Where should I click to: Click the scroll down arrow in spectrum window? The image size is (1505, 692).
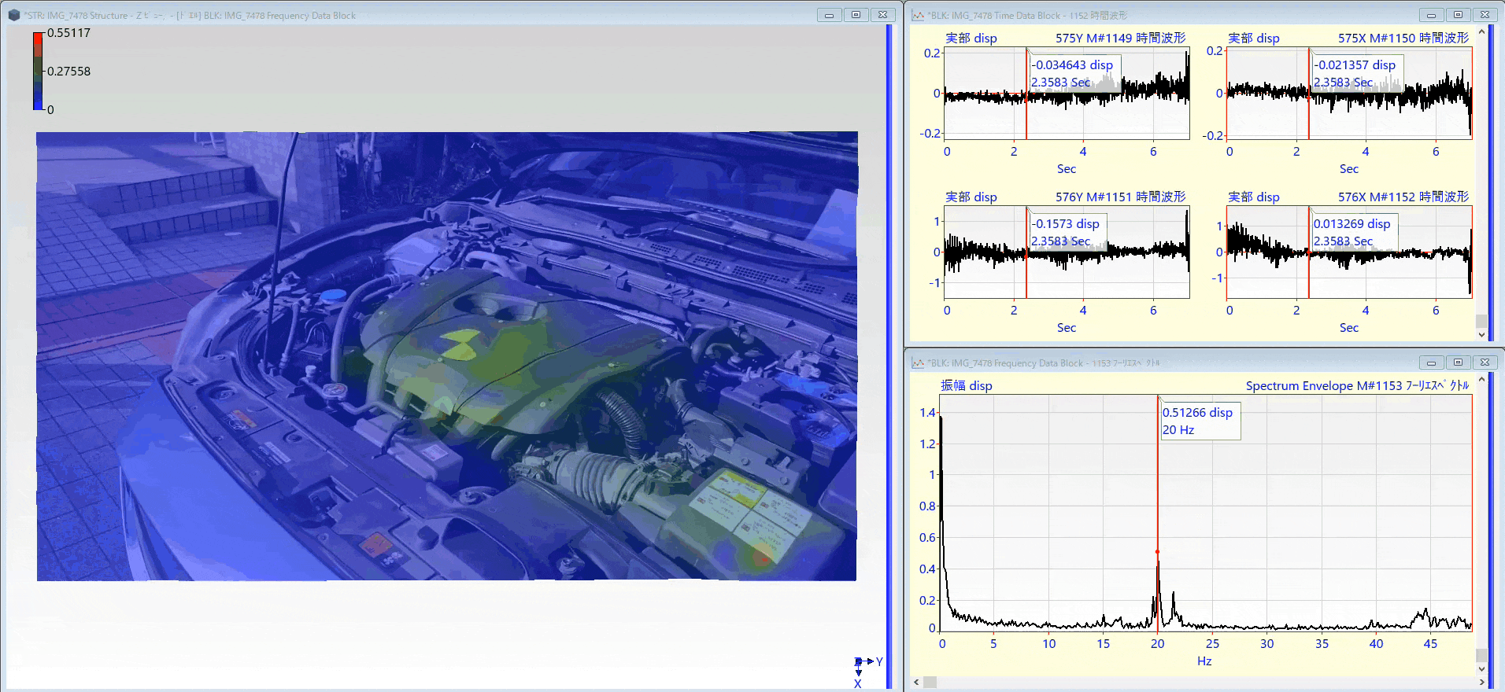1481,669
